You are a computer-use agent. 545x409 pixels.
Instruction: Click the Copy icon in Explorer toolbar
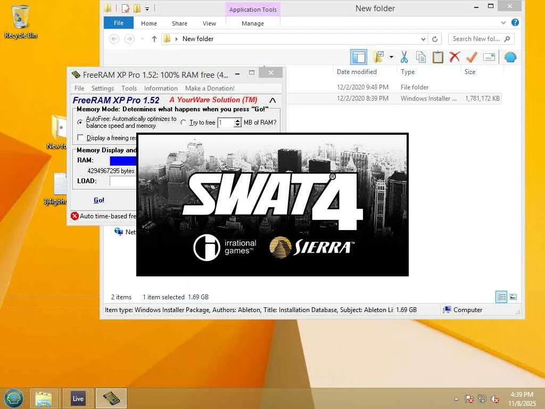421,57
